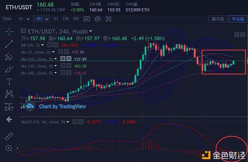Screen dimensions: 248x162
Task: Click the ETH/USDT pair title
Action: [x=19, y=7]
